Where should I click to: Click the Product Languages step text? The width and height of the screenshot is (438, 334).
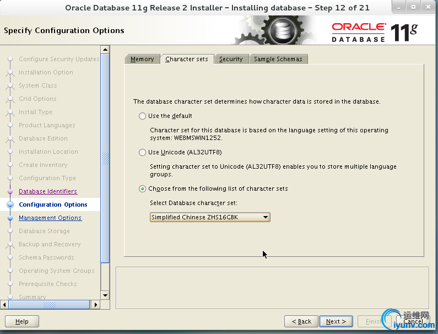coord(47,125)
